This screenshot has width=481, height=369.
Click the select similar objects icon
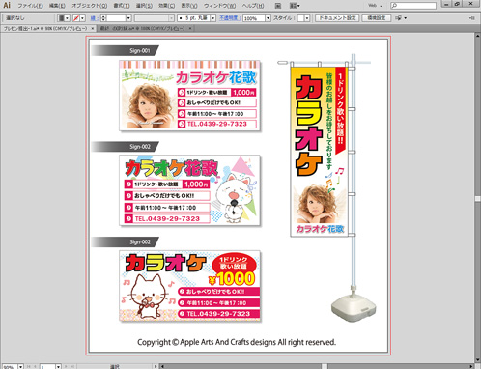pyautogui.click(x=398, y=18)
